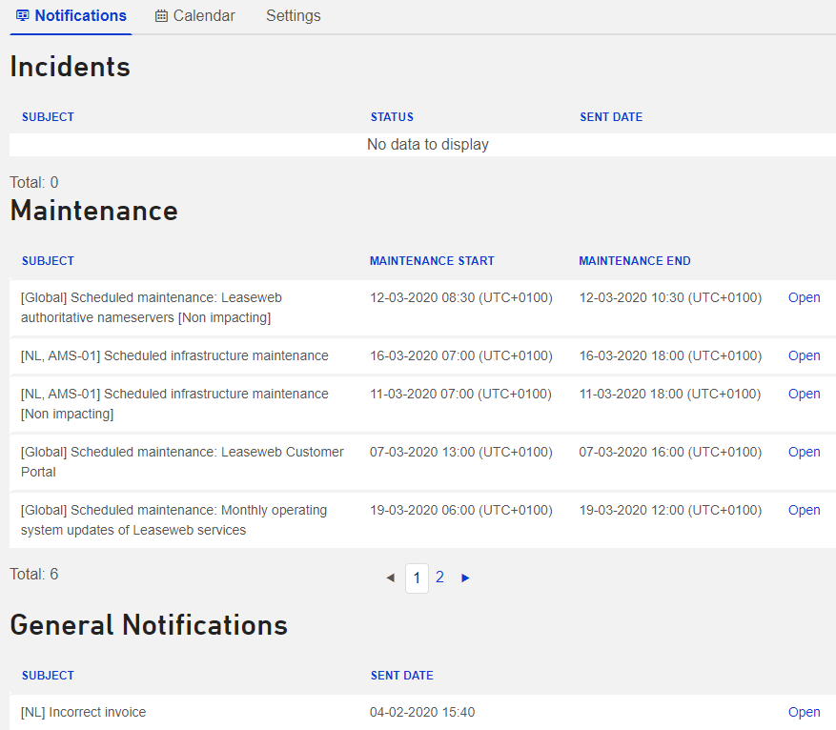Click 'Total: 6' under Maintenance
The width and height of the screenshot is (836, 730).
[x=34, y=574]
